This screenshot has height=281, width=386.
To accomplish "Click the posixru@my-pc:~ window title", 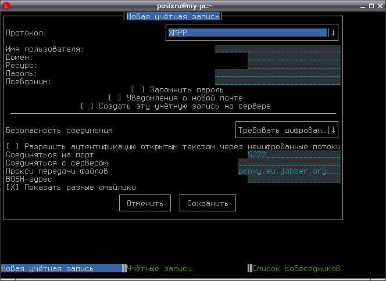I will click(x=185, y=6).
